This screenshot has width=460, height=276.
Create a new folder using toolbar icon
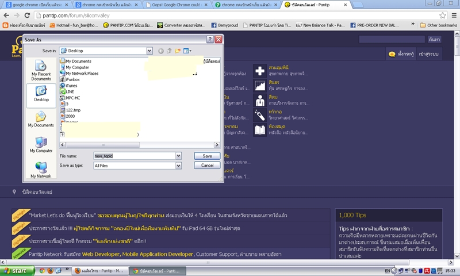point(178,51)
